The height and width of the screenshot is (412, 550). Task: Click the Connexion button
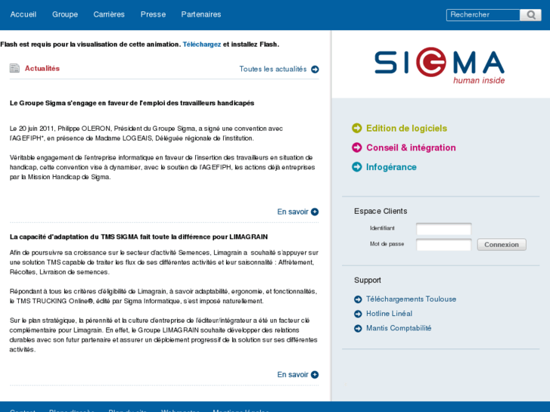(502, 245)
